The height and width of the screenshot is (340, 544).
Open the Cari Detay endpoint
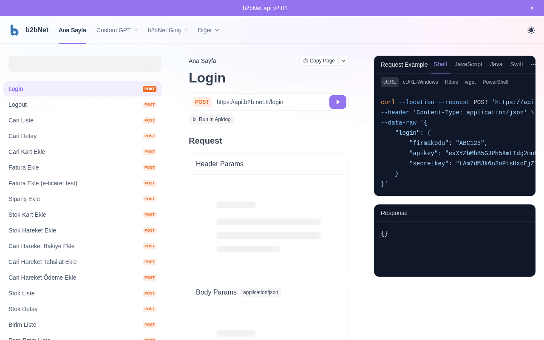(82, 136)
